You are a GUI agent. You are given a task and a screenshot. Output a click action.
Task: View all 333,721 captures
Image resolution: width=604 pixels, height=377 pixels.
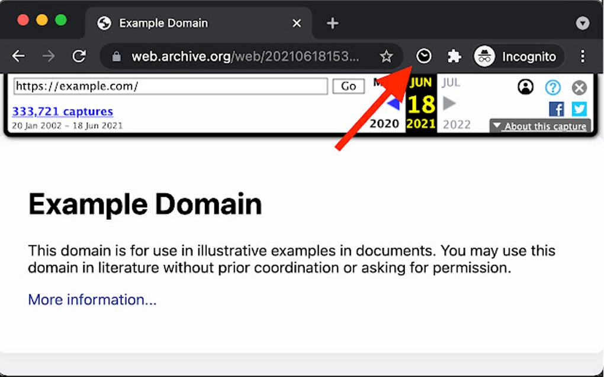pos(62,111)
